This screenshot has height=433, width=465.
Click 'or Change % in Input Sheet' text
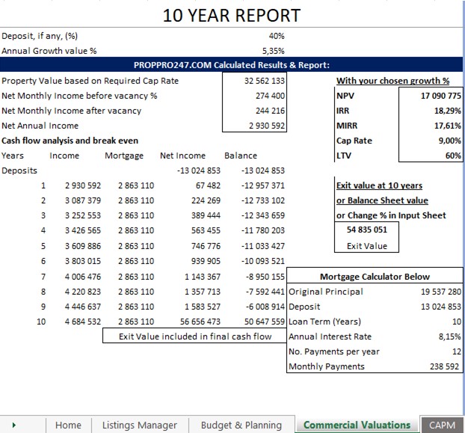tap(391, 215)
